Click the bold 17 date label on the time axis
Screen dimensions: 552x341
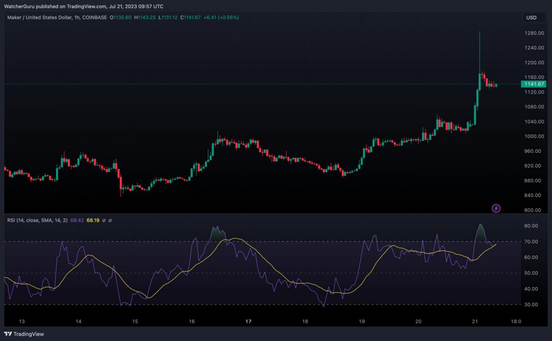tap(248, 322)
